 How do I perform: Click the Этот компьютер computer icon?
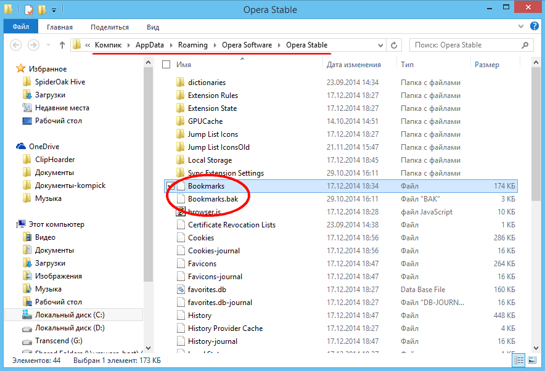(21, 224)
